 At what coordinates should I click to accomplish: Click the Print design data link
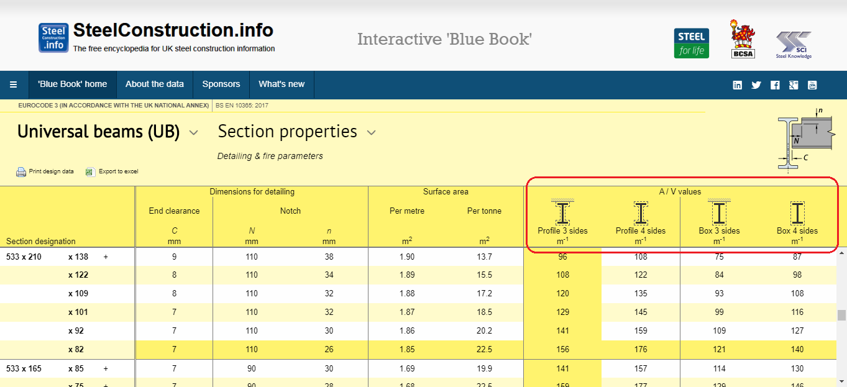tap(50, 171)
